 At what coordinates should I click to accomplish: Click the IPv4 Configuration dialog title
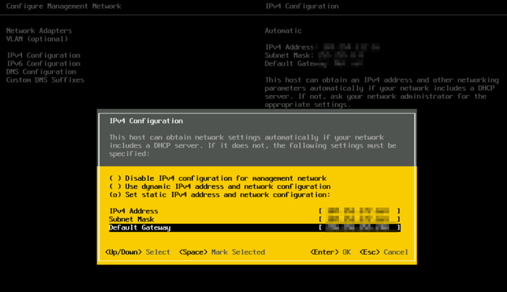[146, 121]
